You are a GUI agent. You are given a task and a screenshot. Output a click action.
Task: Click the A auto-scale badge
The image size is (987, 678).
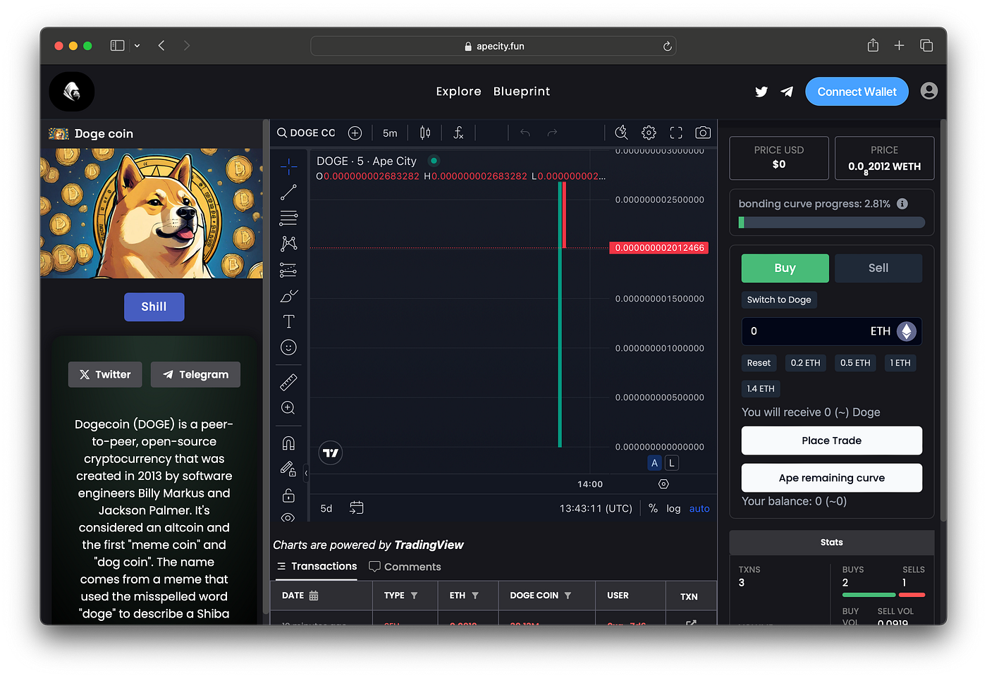[654, 463]
